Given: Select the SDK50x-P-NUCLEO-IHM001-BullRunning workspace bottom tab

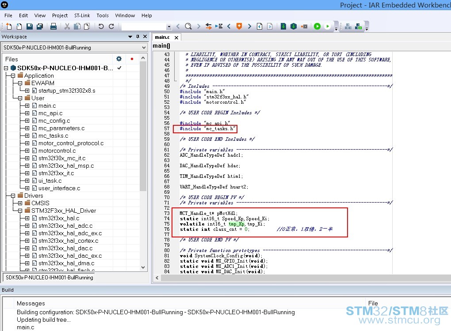Looking at the screenshot, I should (49, 278).
